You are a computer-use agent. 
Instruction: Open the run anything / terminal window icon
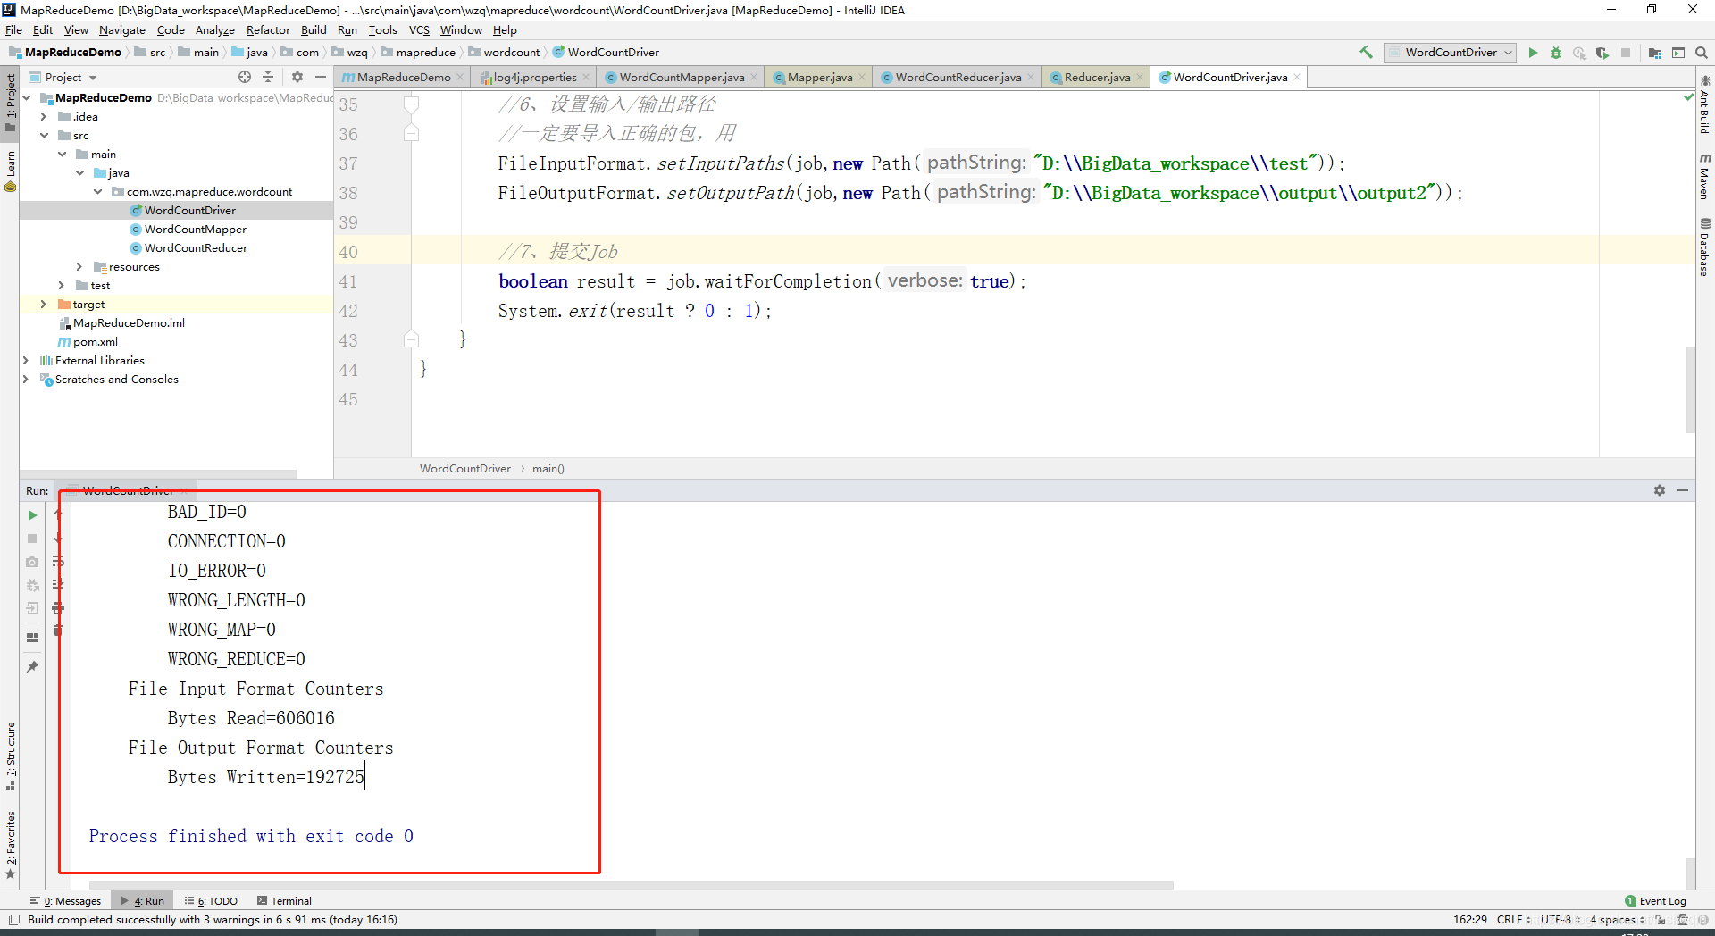[x=1678, y=53]
